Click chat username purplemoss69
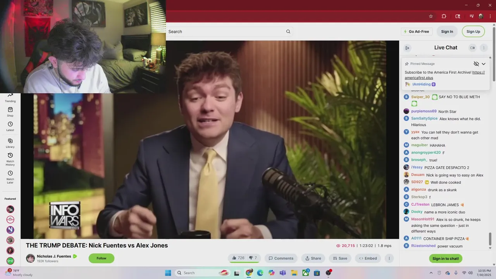The image size is (496, 279). coord(424,111)
